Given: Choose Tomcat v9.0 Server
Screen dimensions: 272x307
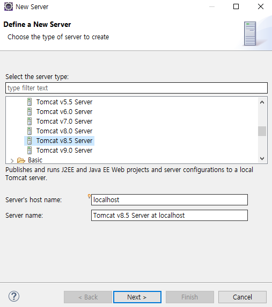Looking at the screenshot, I should (x=64, y=151).
